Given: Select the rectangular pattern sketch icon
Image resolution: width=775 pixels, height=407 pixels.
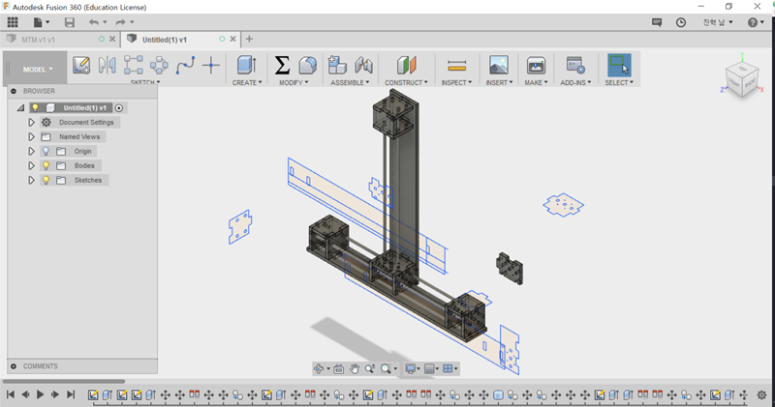Looking at the screenshot, I should click(x=134, y=65).
